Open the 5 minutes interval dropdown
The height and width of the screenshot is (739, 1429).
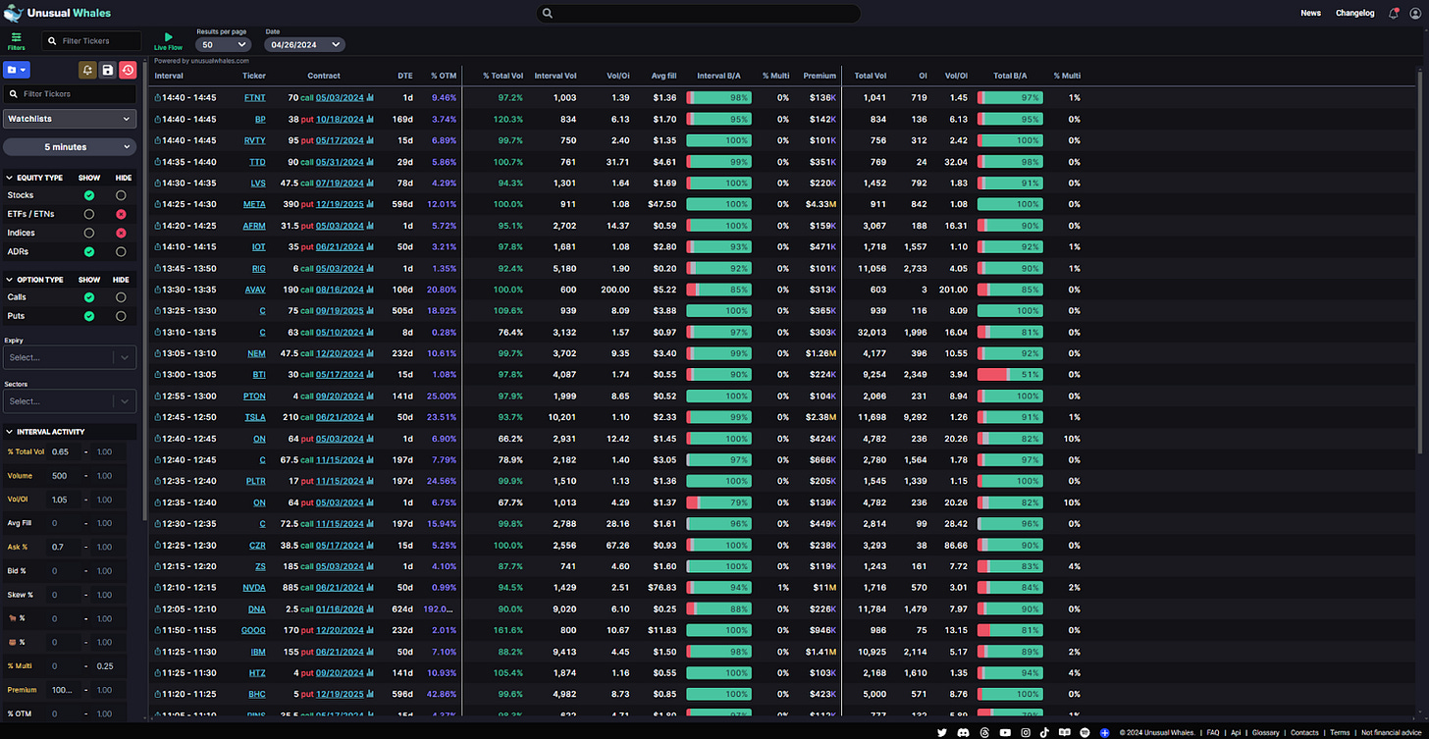point(70,147)
